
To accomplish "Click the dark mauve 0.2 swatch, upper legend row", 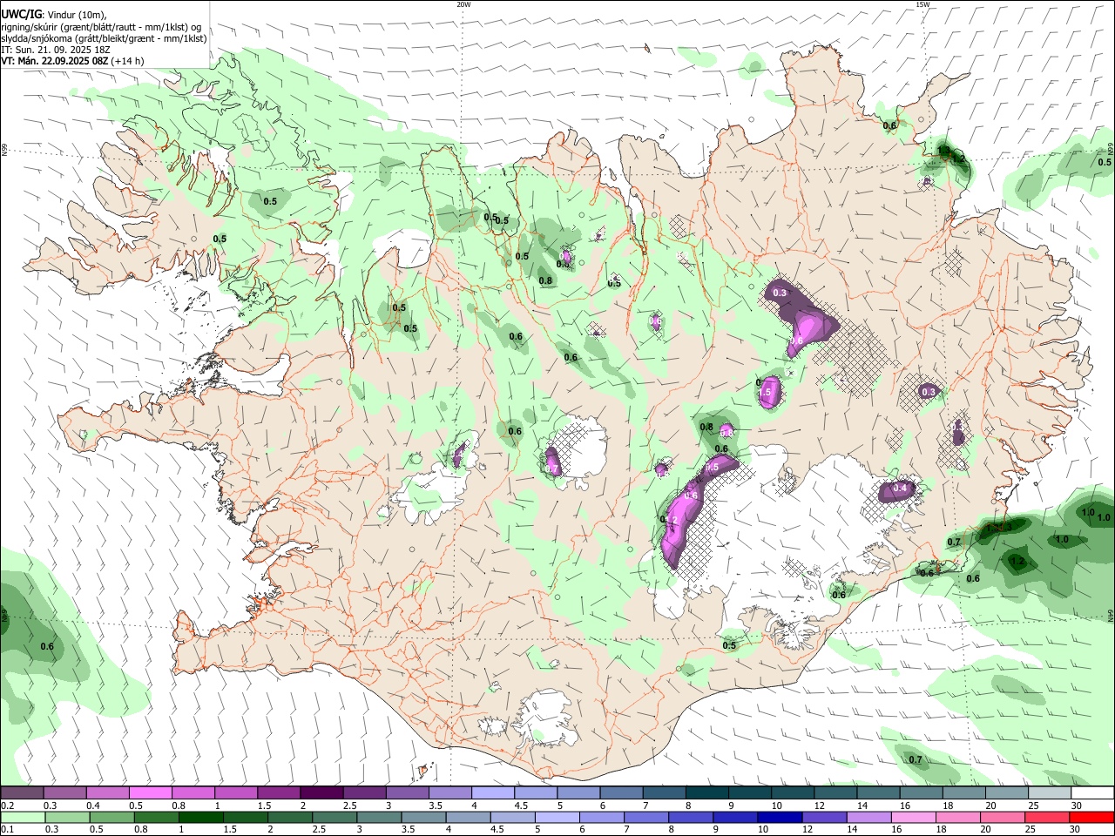I will (x=22, y=793).
